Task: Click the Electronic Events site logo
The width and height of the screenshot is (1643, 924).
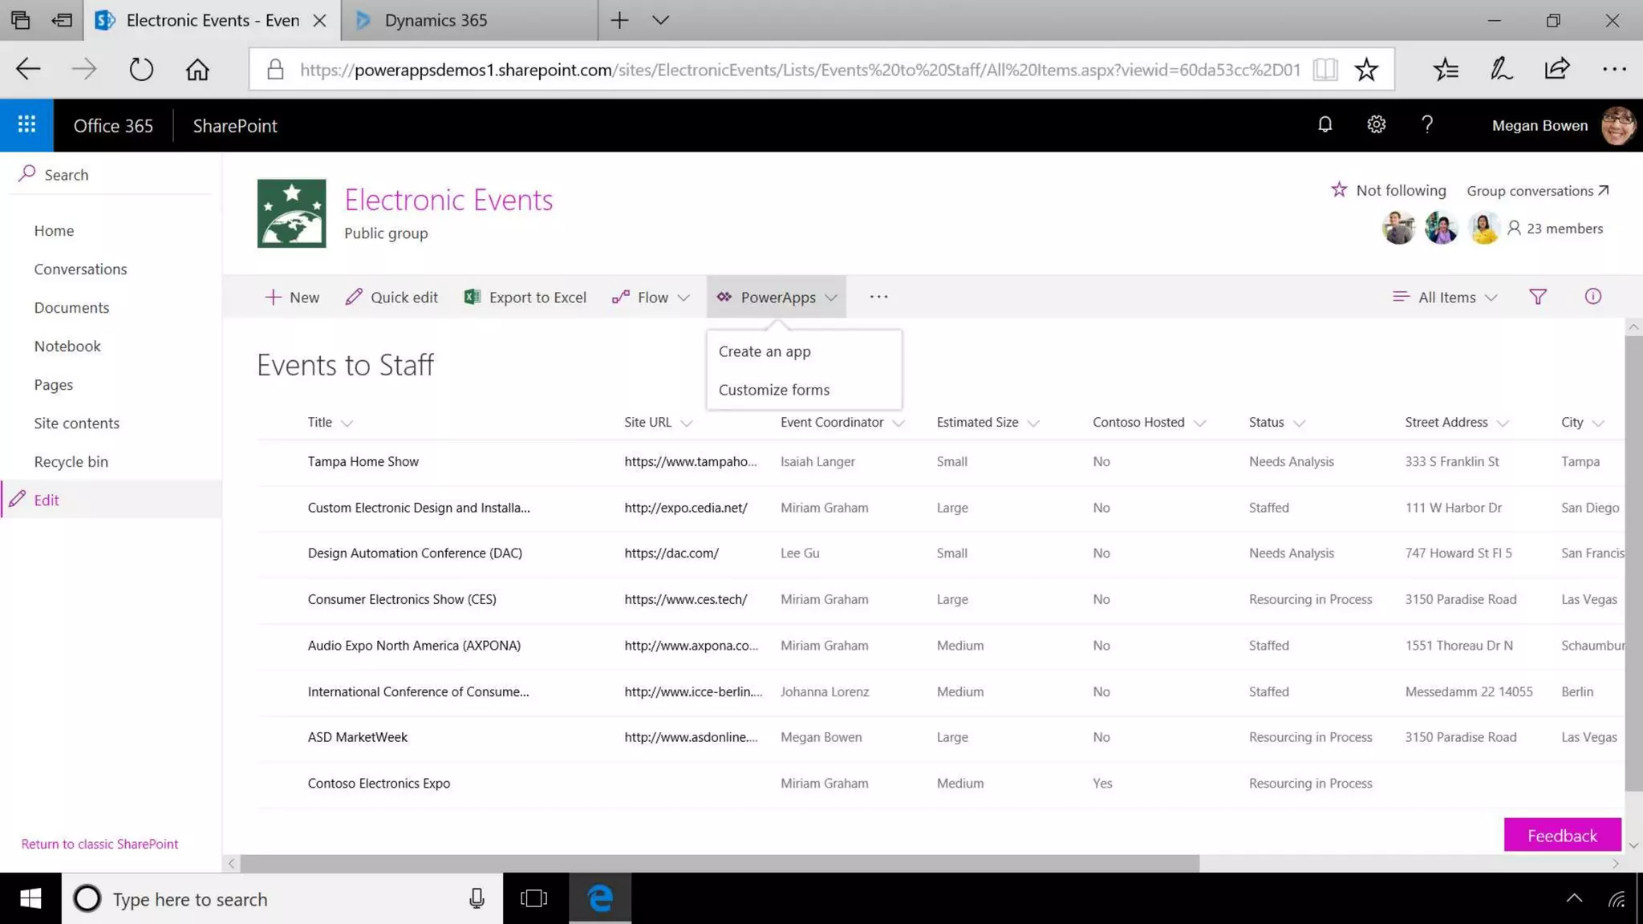Action: click(291, 213)
